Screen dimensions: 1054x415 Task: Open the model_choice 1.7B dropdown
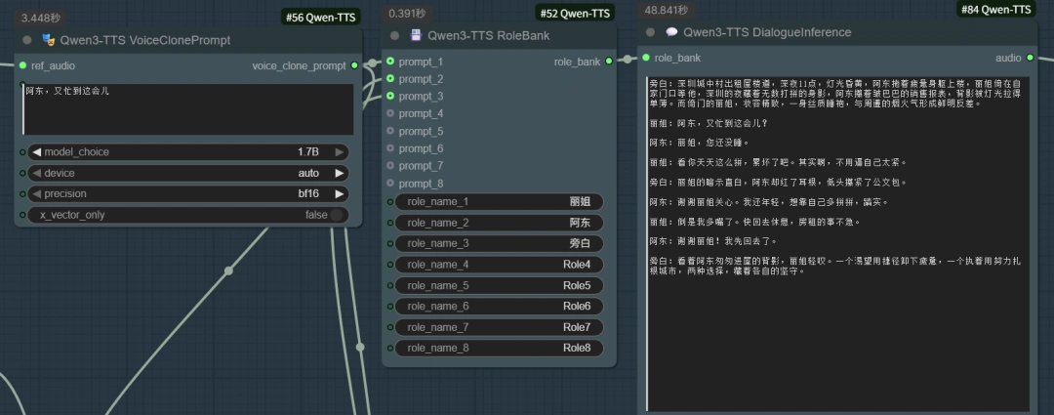pos(188,152)
